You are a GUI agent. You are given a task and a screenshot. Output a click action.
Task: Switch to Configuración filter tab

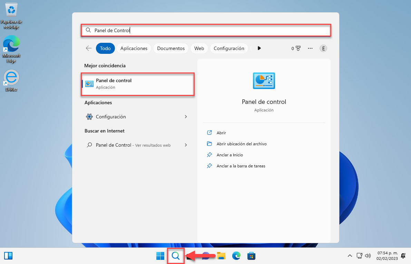[x=229, y=48]
